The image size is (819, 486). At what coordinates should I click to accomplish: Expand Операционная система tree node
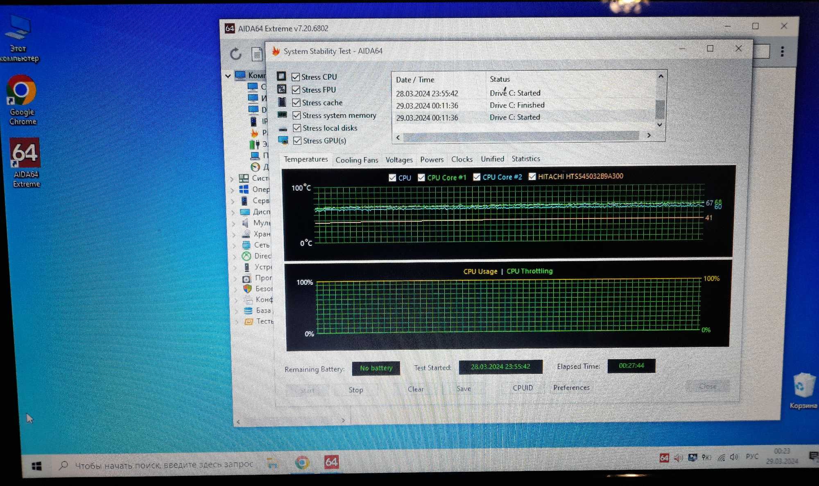pyautogui.click(x=232, y=190)
